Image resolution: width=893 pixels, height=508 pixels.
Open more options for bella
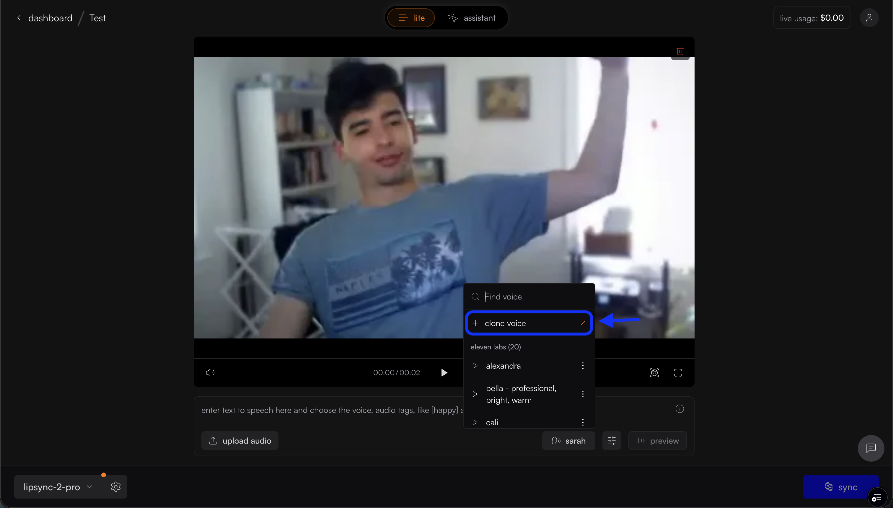coord(583,394)
